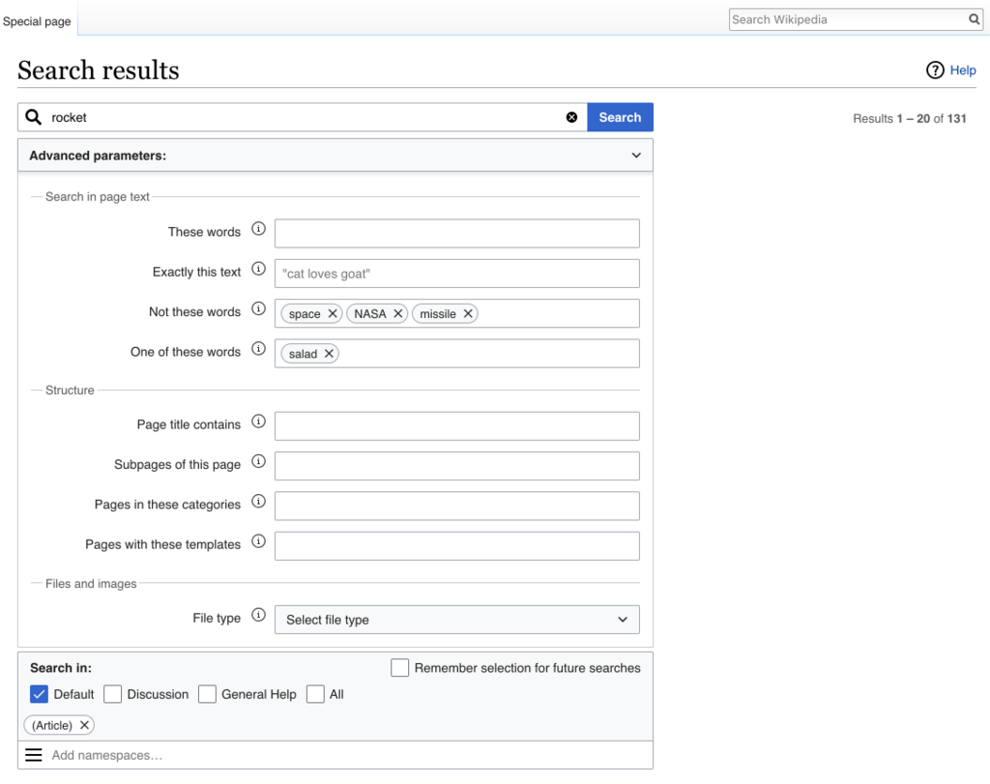
Task: Remove the NASA excluded word tag
Action: point(397,313)
